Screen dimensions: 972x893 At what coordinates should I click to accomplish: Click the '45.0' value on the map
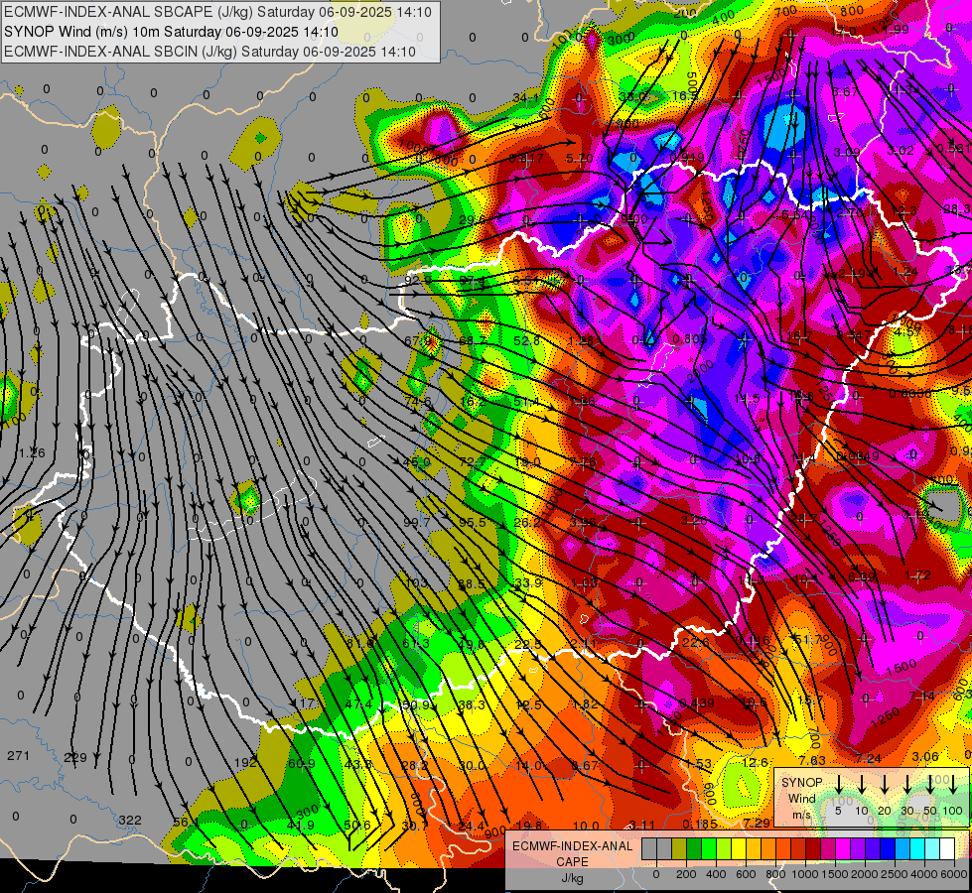417,461
